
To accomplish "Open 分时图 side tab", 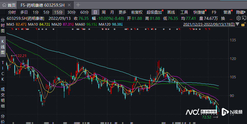I will 3,25.
